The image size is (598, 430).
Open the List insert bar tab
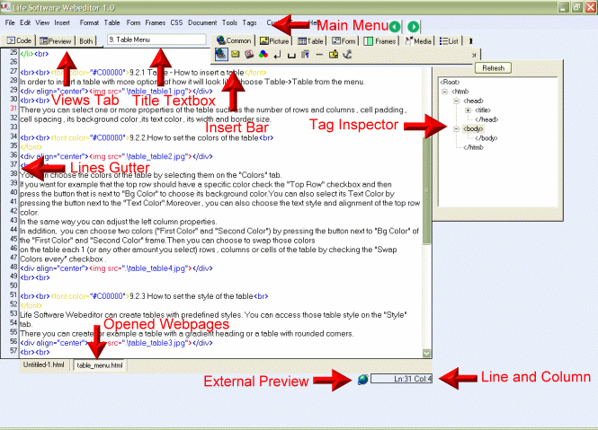(449, 40)
